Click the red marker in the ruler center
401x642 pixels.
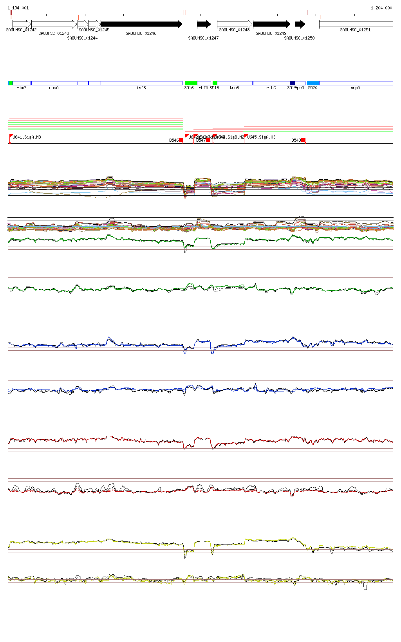pyautogui.click(x=185, y=13)
